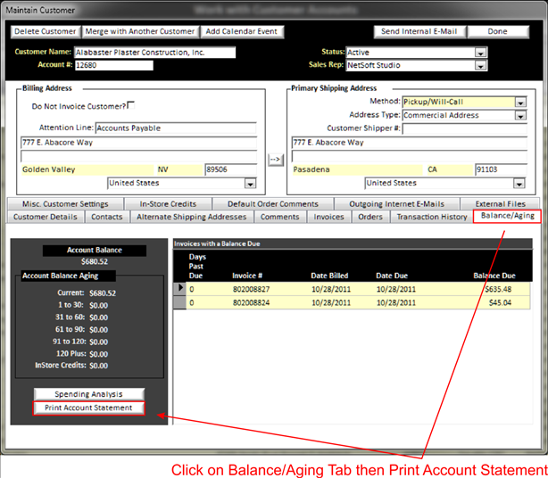Select the Balance/Aging tab
548x478 pixels.
[x=508, y=216]
